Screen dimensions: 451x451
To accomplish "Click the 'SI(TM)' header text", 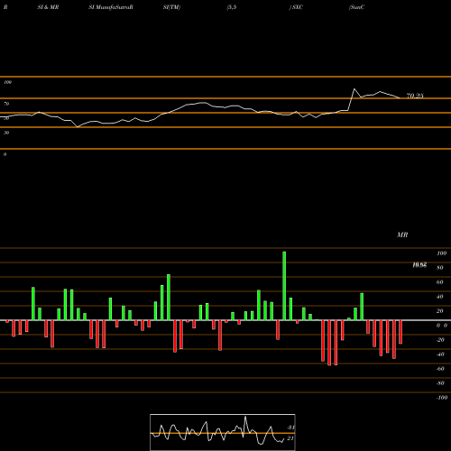I will pyautogui.click(x=171, y=7).
